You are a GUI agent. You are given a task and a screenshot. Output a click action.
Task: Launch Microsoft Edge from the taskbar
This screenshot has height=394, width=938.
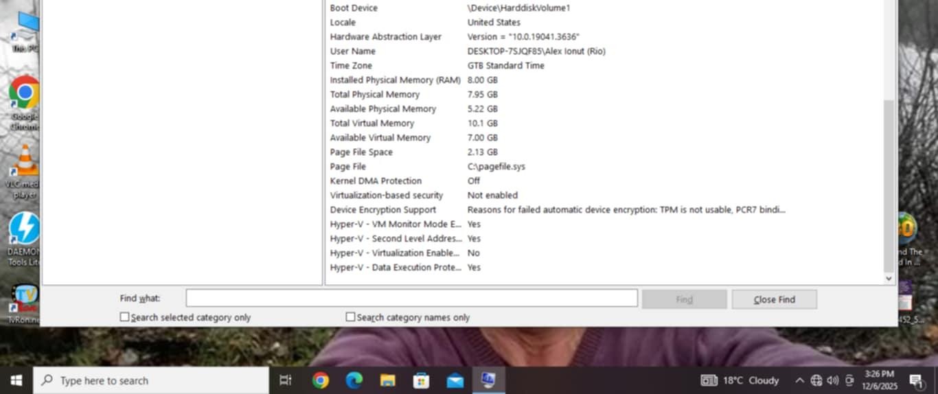pyautogui.click(x=354, y=380)
